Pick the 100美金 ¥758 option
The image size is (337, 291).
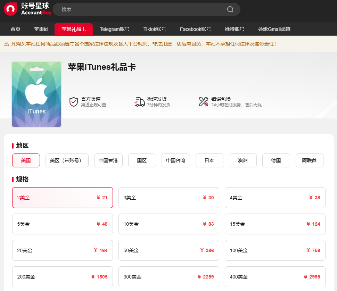pos(275,250)
